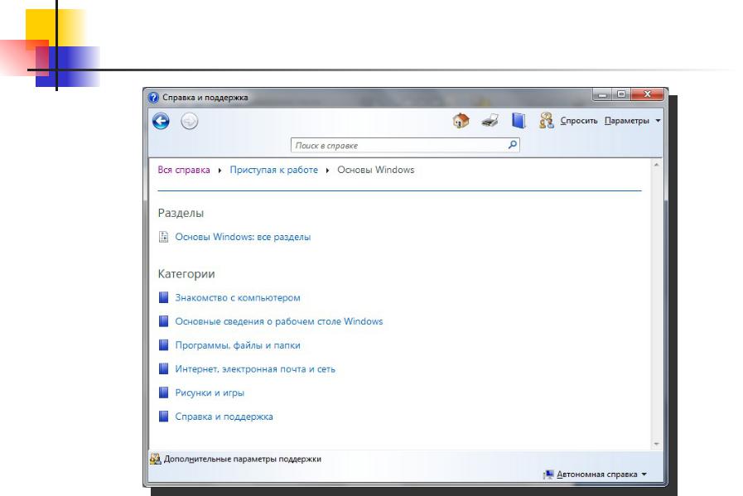Click the greyed Forward arrow button

190,121
